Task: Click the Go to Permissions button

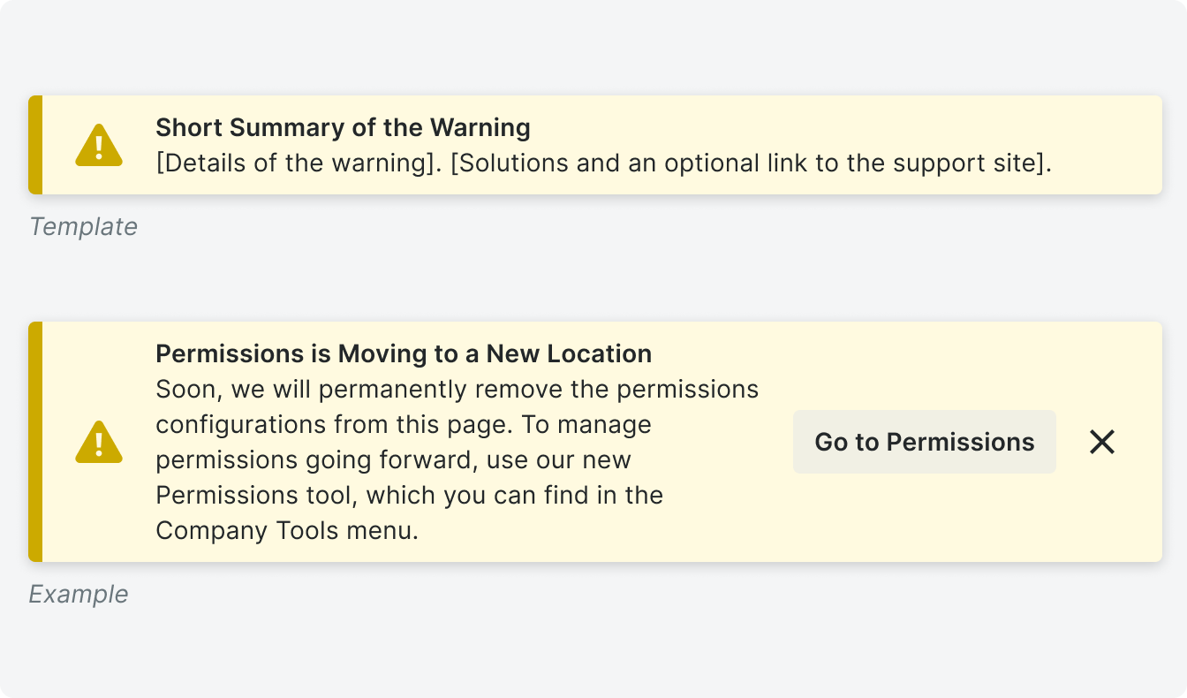Action: coord(925,442)
